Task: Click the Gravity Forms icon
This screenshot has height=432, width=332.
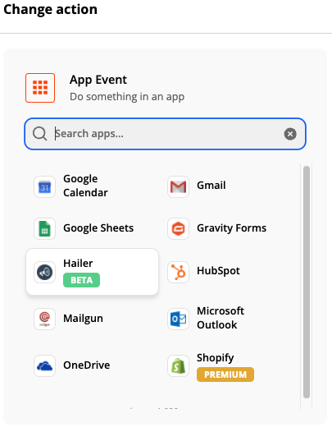Action: (x=178, y=228)
